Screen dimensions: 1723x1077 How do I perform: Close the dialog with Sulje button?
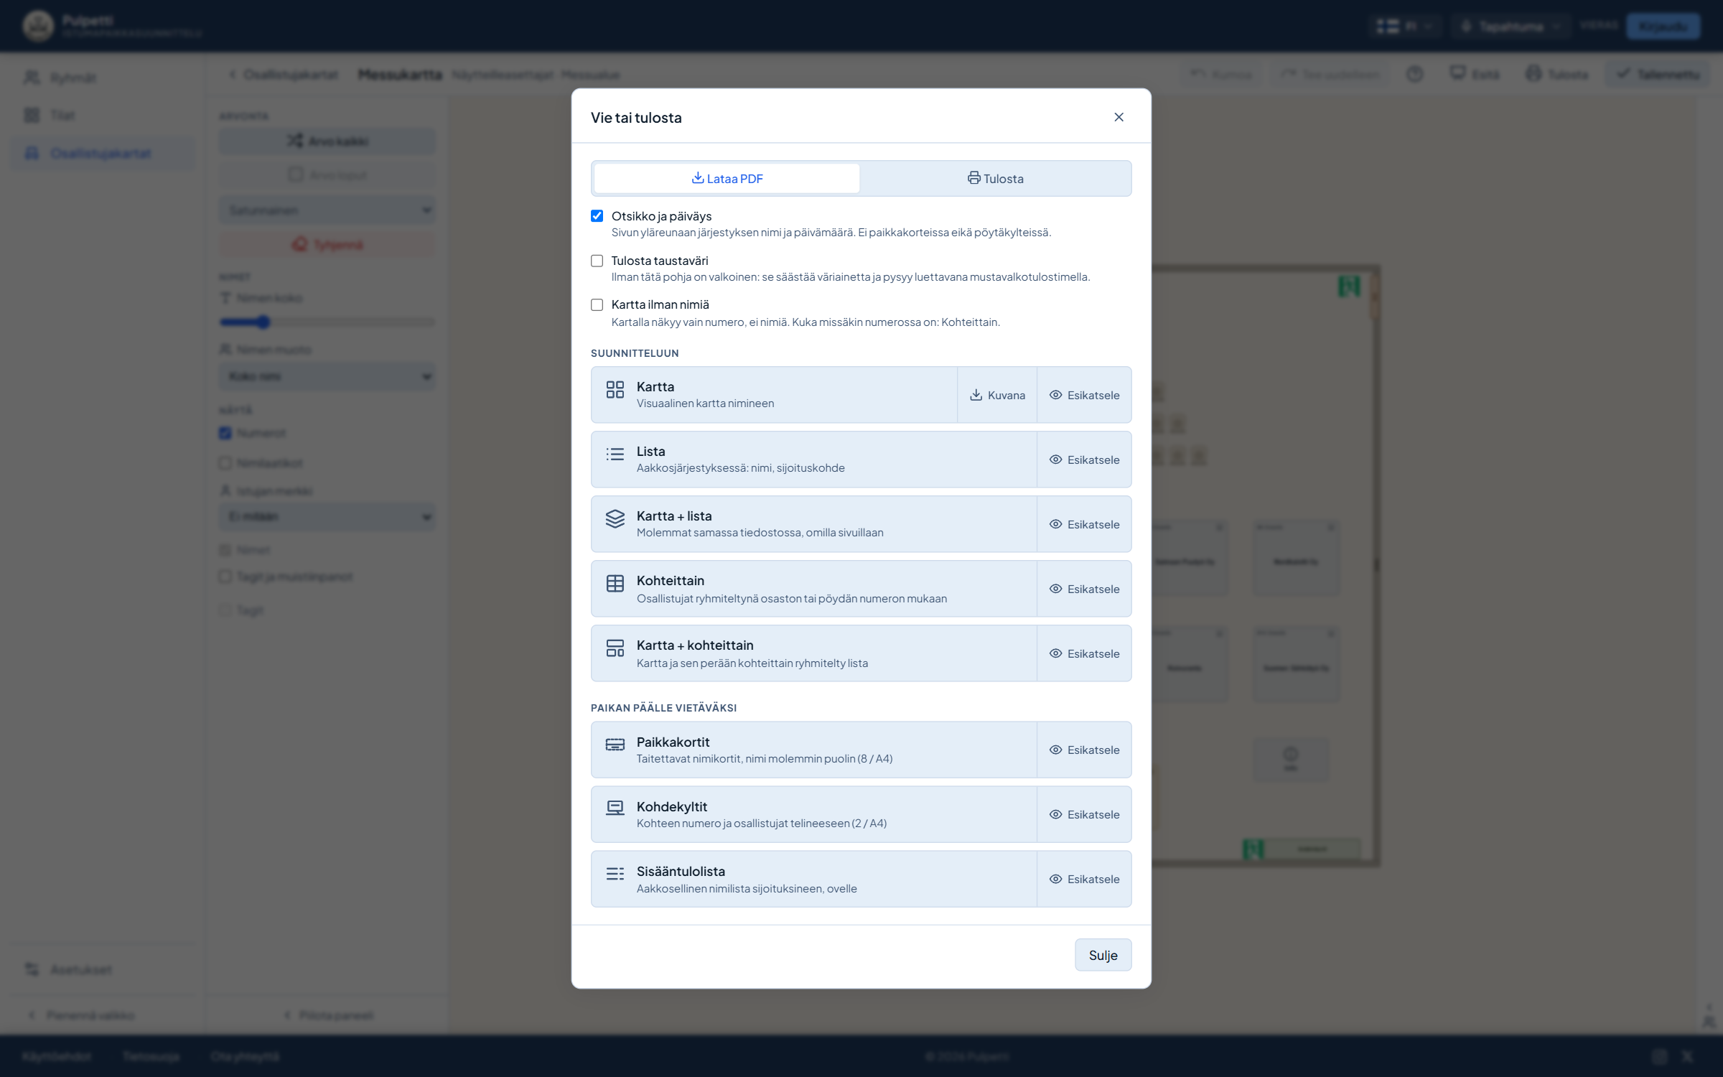tap(1103, 955)
